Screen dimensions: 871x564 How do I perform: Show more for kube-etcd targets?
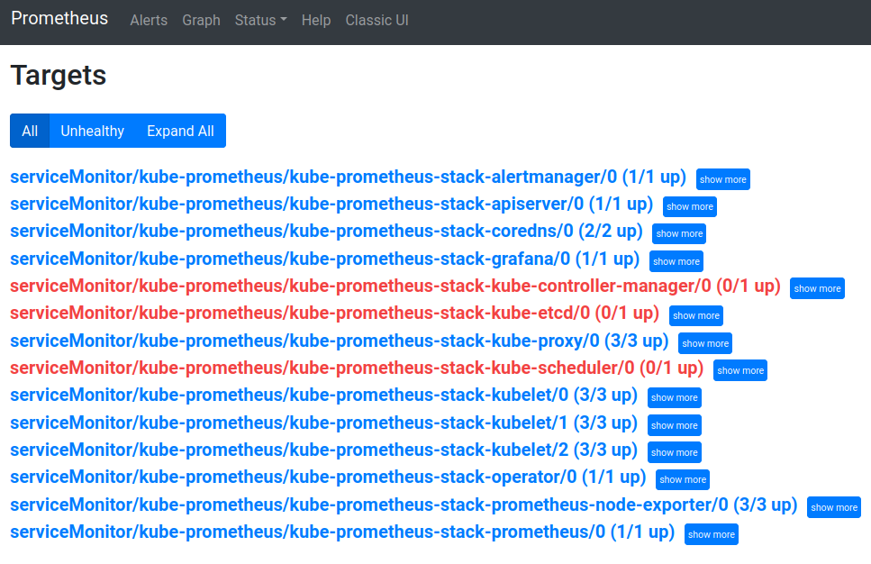(x=695, y=315)
